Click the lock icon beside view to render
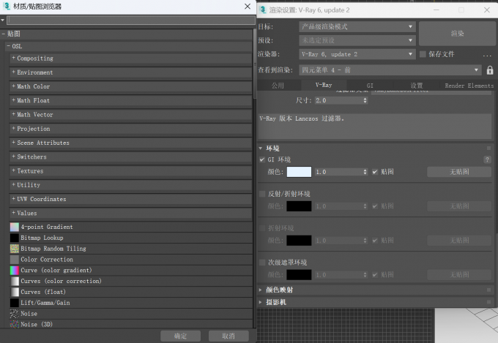The width and height of the screenshot is (498, 343). tap(490, 70)
